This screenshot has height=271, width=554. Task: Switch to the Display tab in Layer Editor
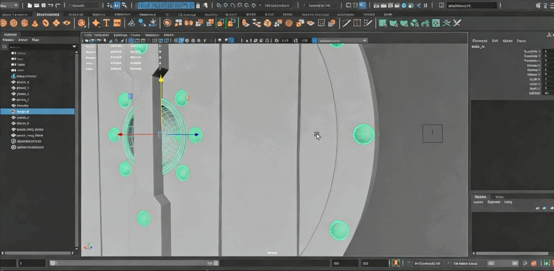tap(481, 197)
